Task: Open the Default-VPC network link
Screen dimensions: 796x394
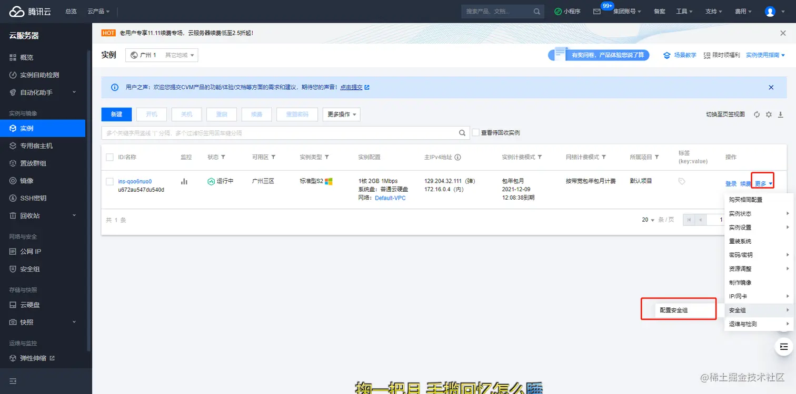Action: 390,198
